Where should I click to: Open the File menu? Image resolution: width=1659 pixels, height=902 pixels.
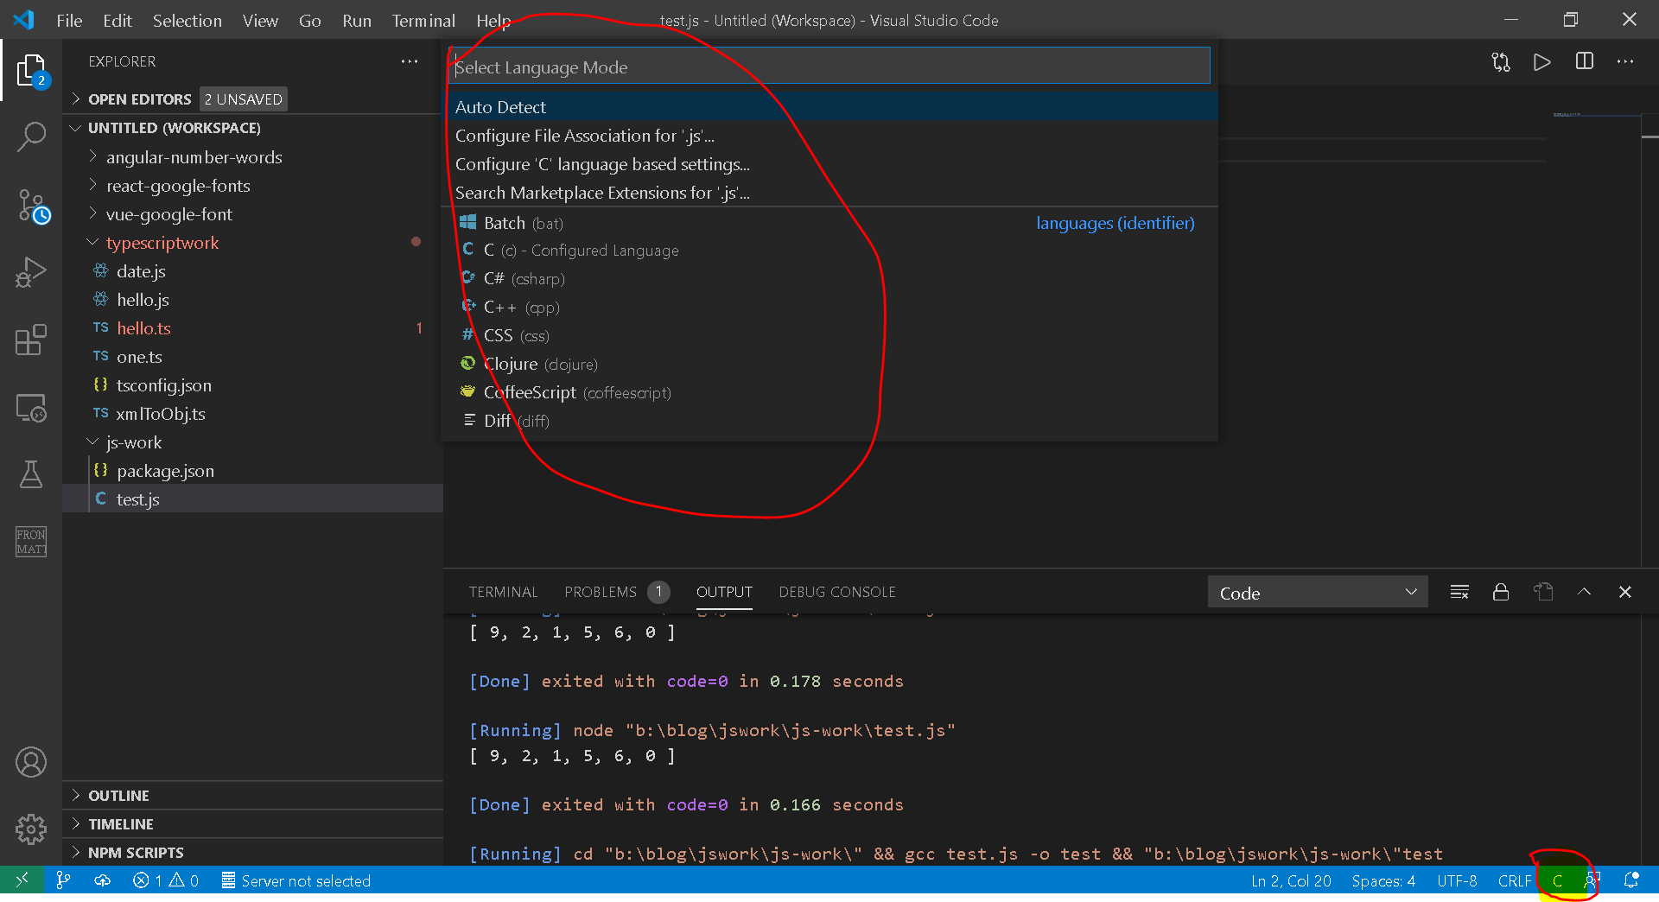point(69,20)
